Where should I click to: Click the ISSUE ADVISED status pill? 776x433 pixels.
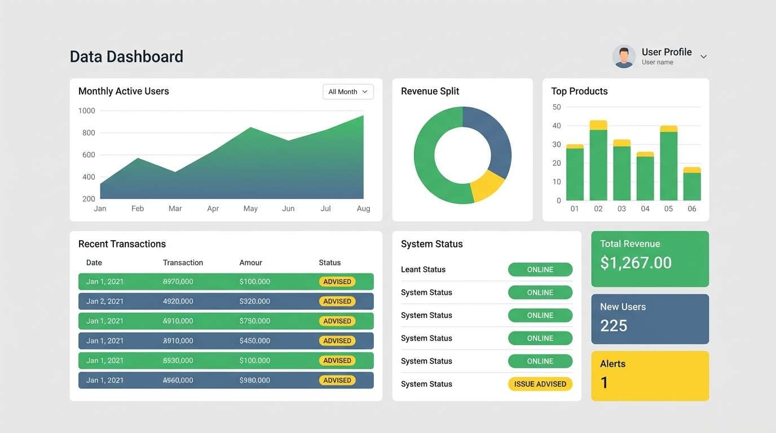click(x=540, y=383)
